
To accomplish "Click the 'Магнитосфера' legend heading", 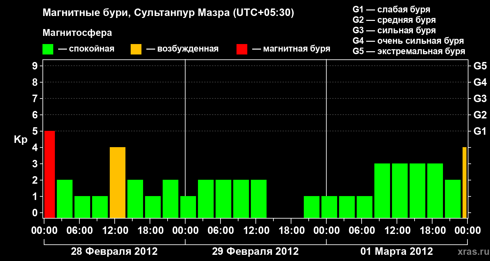I will pyautogui.click(x=77, y=33).
